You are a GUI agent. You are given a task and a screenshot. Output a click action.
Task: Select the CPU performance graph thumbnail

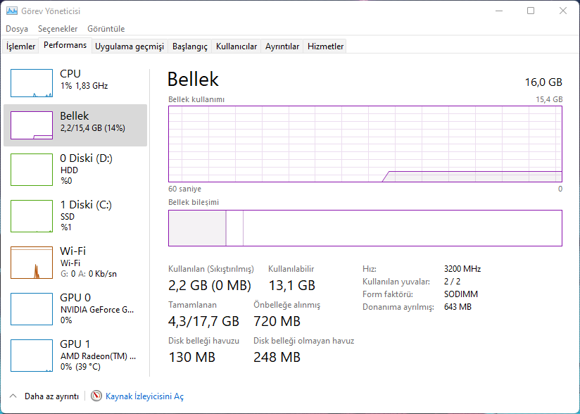pos(32,83)
